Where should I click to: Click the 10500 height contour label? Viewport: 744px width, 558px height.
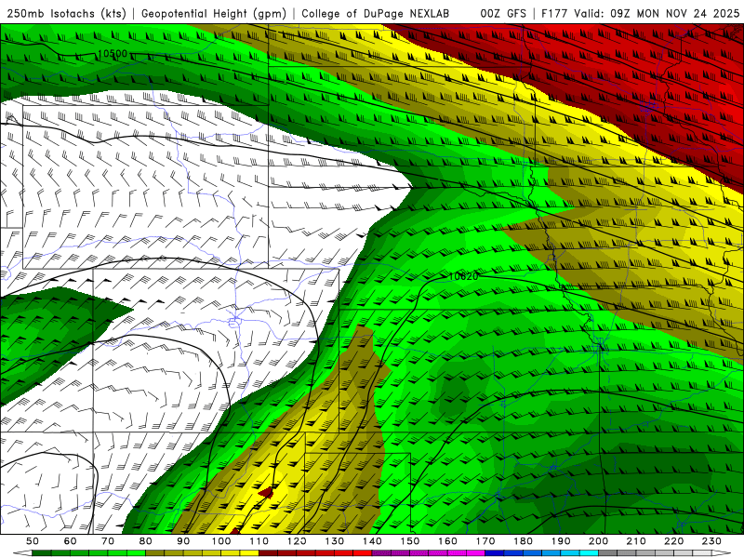point(113,54)
